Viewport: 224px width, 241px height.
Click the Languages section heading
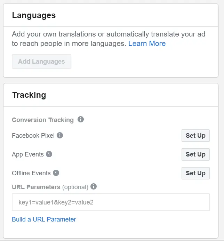coord(34,15)
